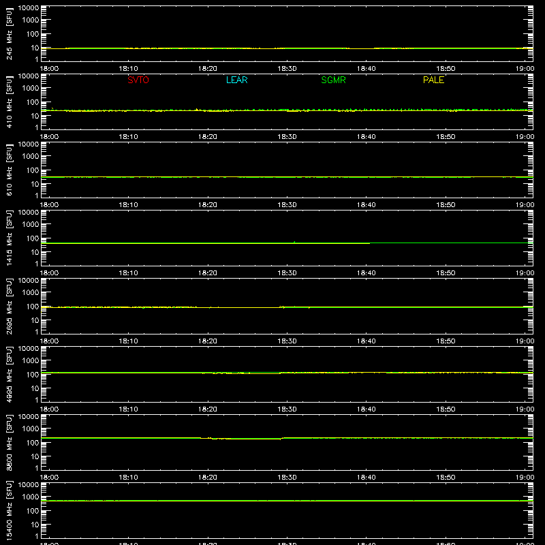Click the 1000 tick on 610 MHz y-axis
Image resolution: width=545 pixels, height=545 pixels.
coord(31,157)
